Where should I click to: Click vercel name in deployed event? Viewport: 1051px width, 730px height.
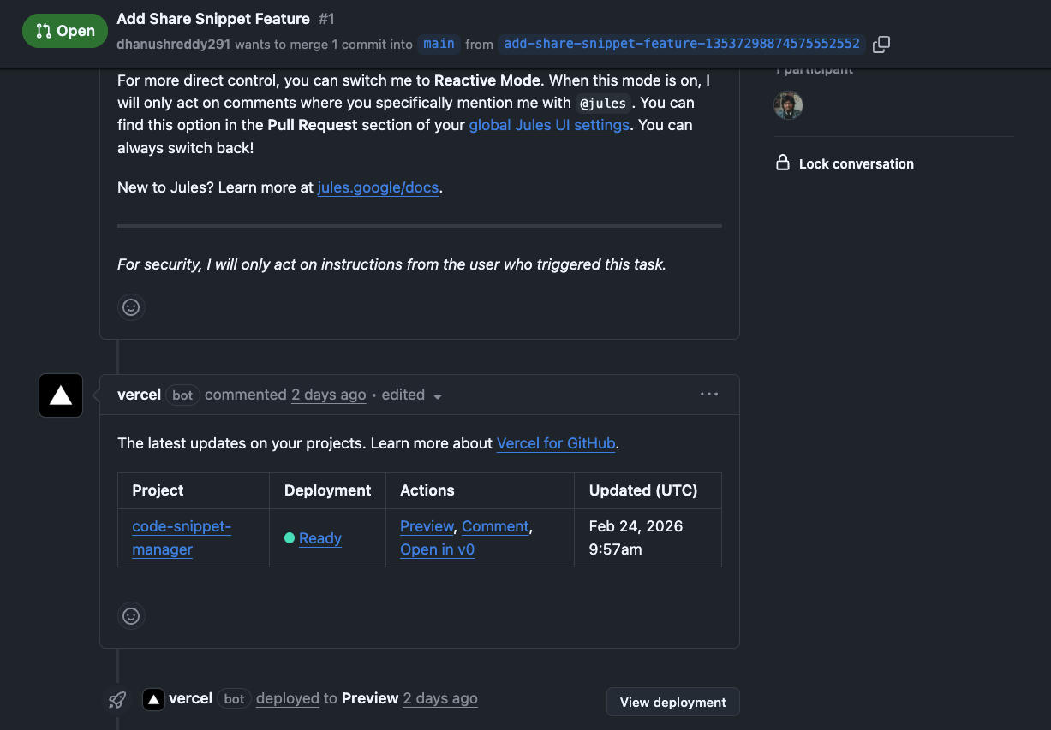191,698
